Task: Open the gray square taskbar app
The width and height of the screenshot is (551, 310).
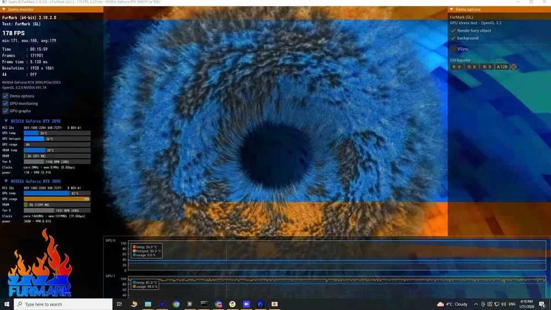Action: click(190, 304)
